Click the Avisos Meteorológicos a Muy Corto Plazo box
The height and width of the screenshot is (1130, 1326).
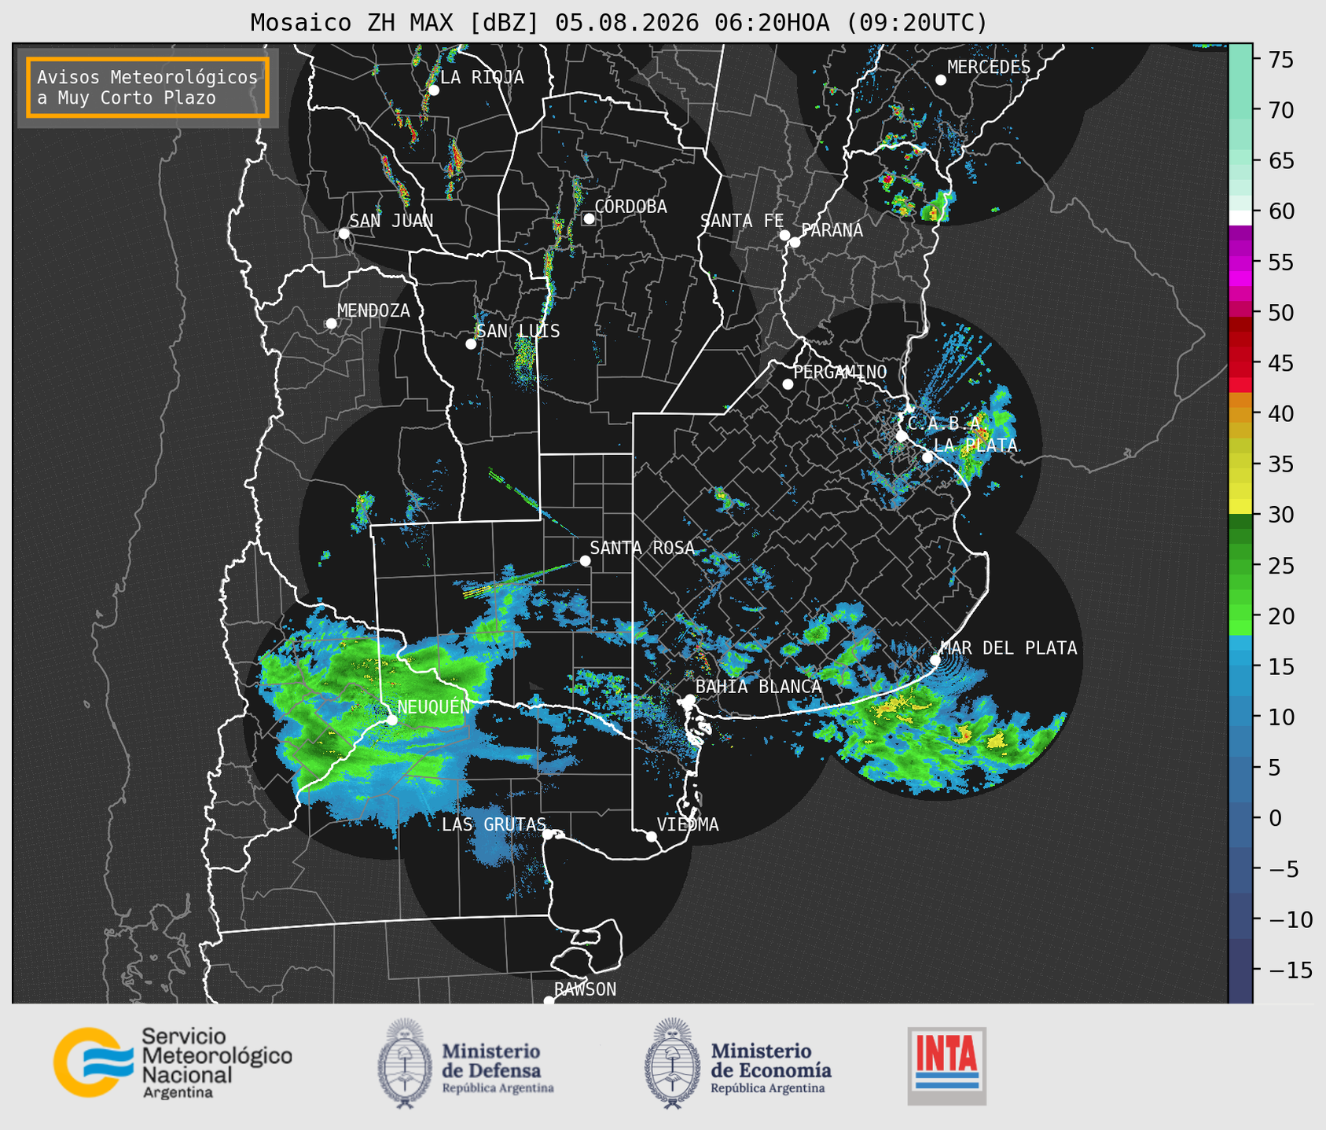coord(148,87)
